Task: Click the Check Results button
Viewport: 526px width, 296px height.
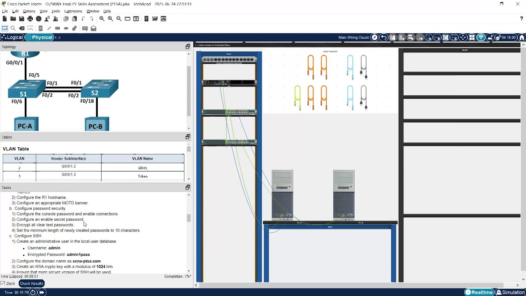Action: pos(31,284)
